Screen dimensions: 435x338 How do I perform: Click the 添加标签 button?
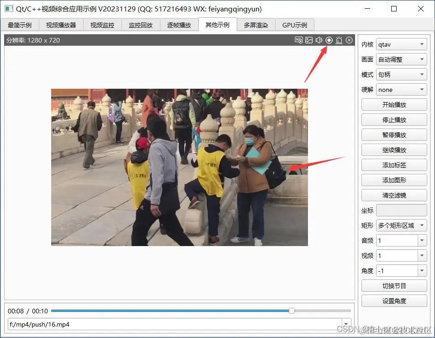394,165
